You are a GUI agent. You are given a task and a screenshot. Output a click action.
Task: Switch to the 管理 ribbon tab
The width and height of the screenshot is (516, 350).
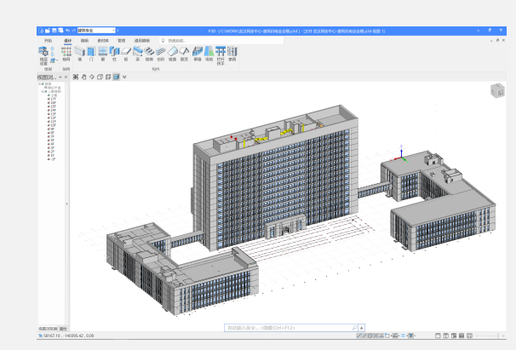click(x=122, y=41)
